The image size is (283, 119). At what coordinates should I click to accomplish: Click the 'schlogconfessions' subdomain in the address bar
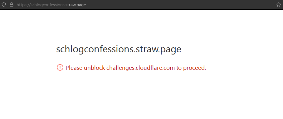point(47,5)
